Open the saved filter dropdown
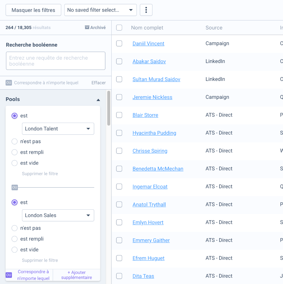 [x=101, y=10]
